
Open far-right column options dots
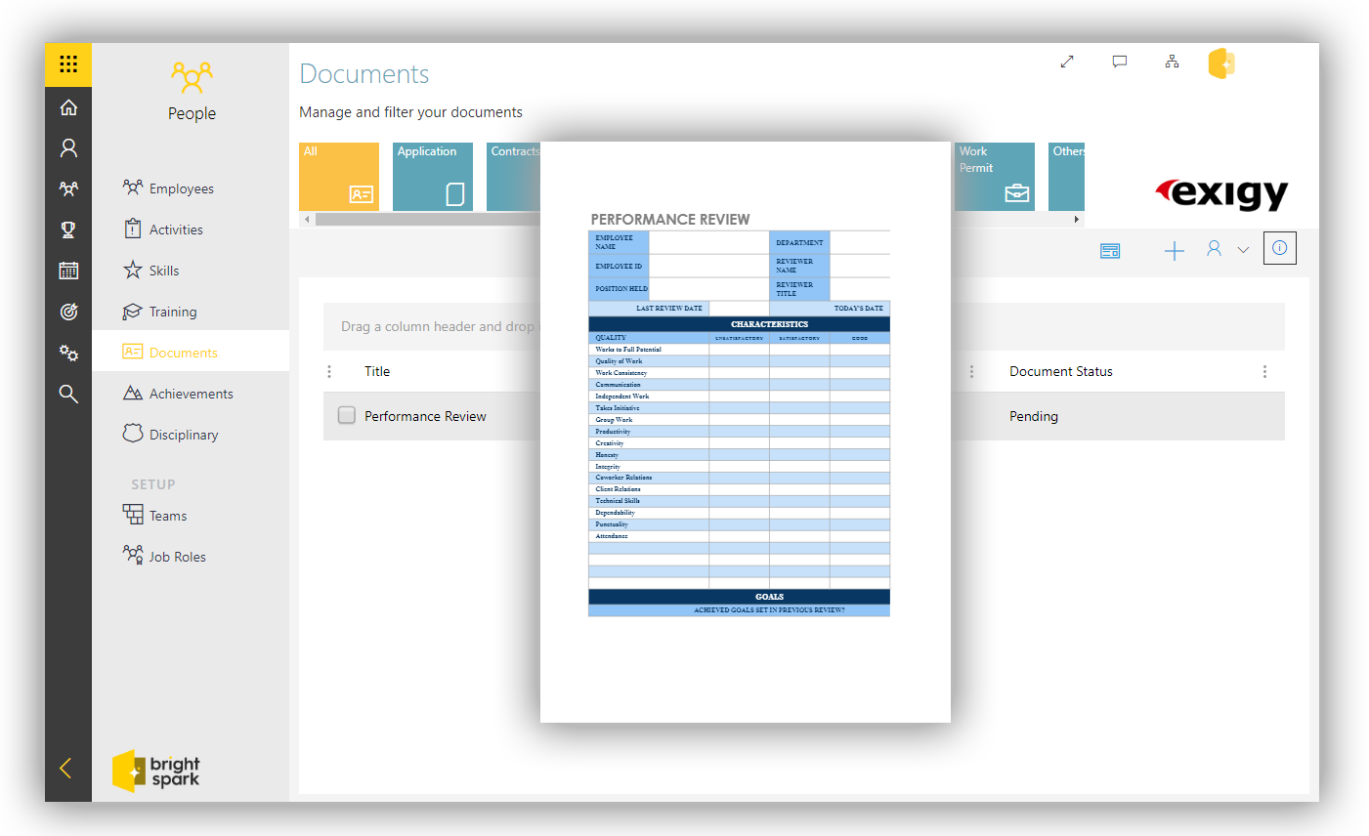[x=1264, y=371]
